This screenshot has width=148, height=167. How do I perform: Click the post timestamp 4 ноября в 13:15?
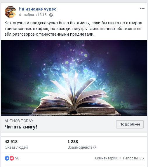tap(33, 15)
